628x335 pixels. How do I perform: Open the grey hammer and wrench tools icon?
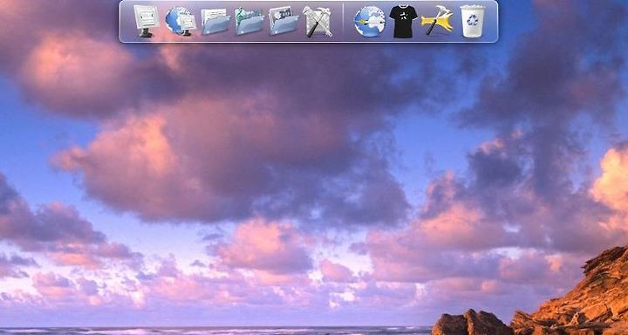[317, 22]
